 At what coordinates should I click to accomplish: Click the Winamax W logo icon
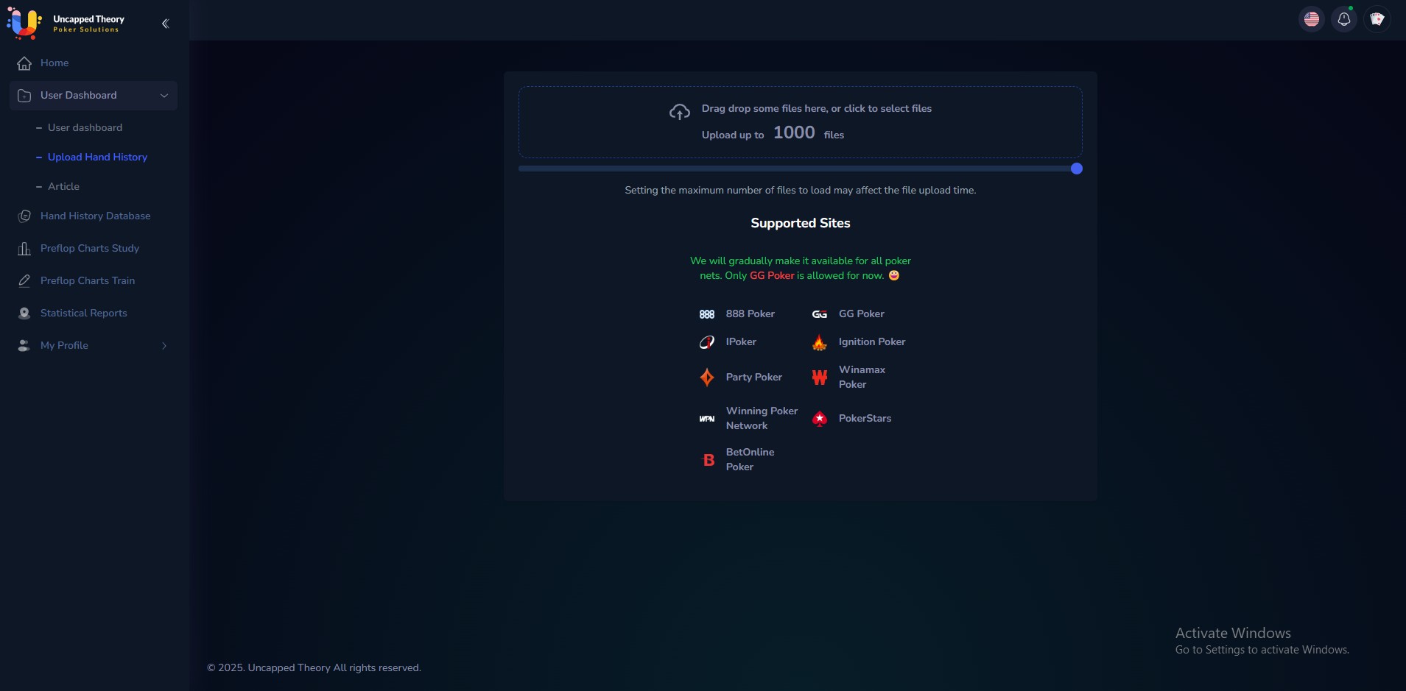tap(820, 378)
